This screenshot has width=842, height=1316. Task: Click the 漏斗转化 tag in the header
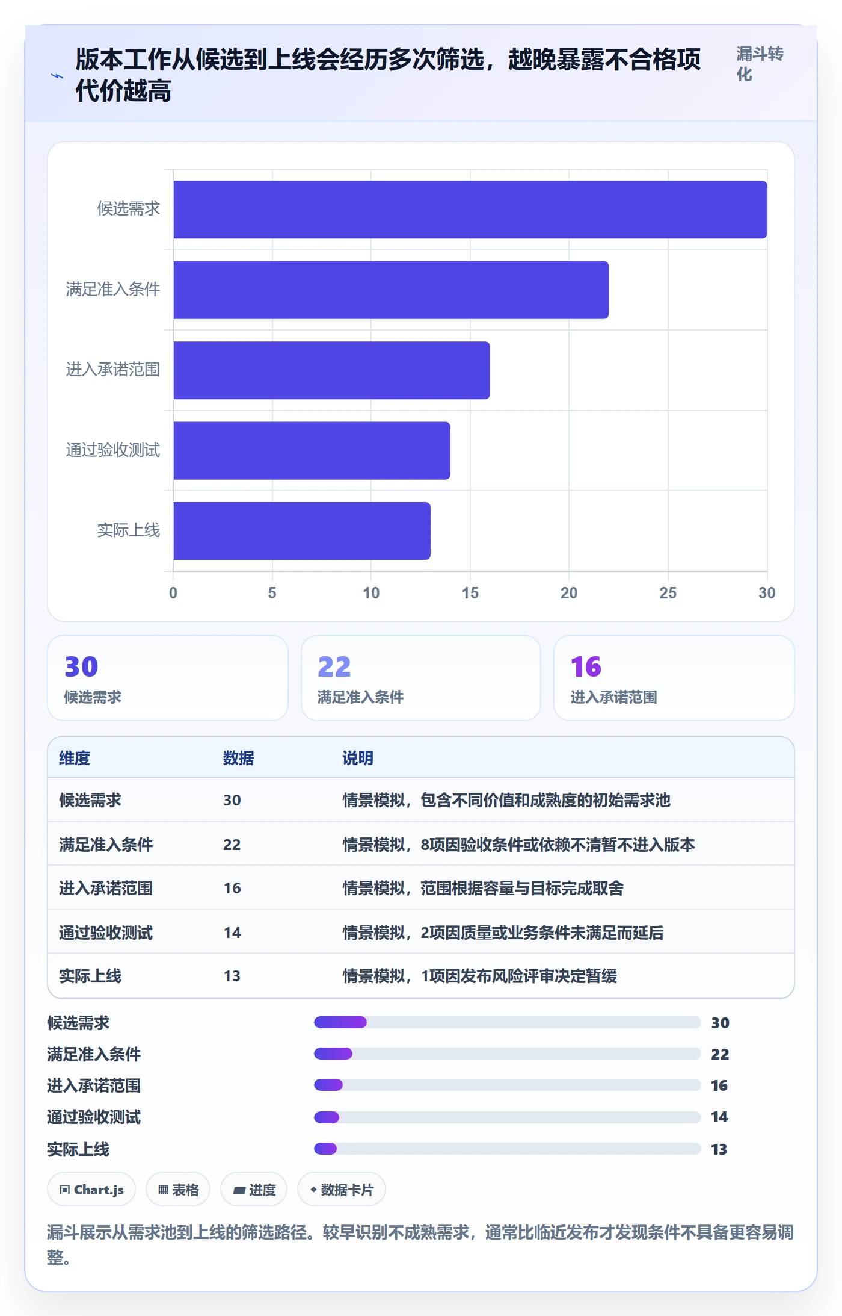(x=760, y=64)
